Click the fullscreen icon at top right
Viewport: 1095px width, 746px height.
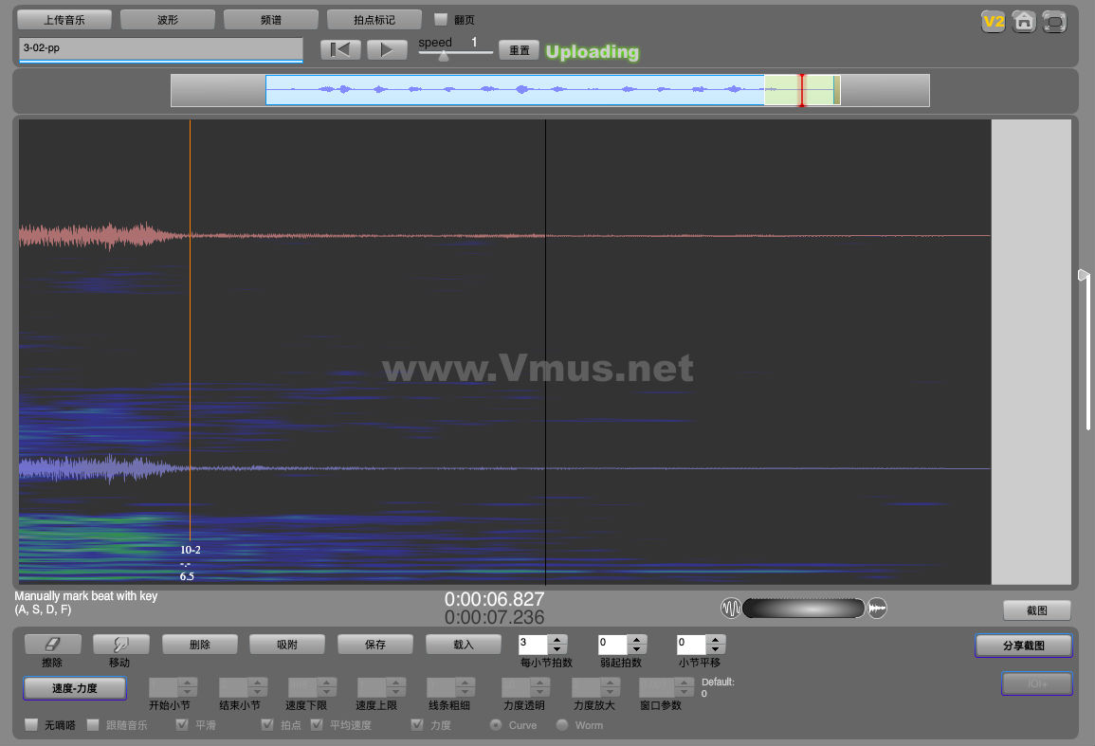[1053, 22]
